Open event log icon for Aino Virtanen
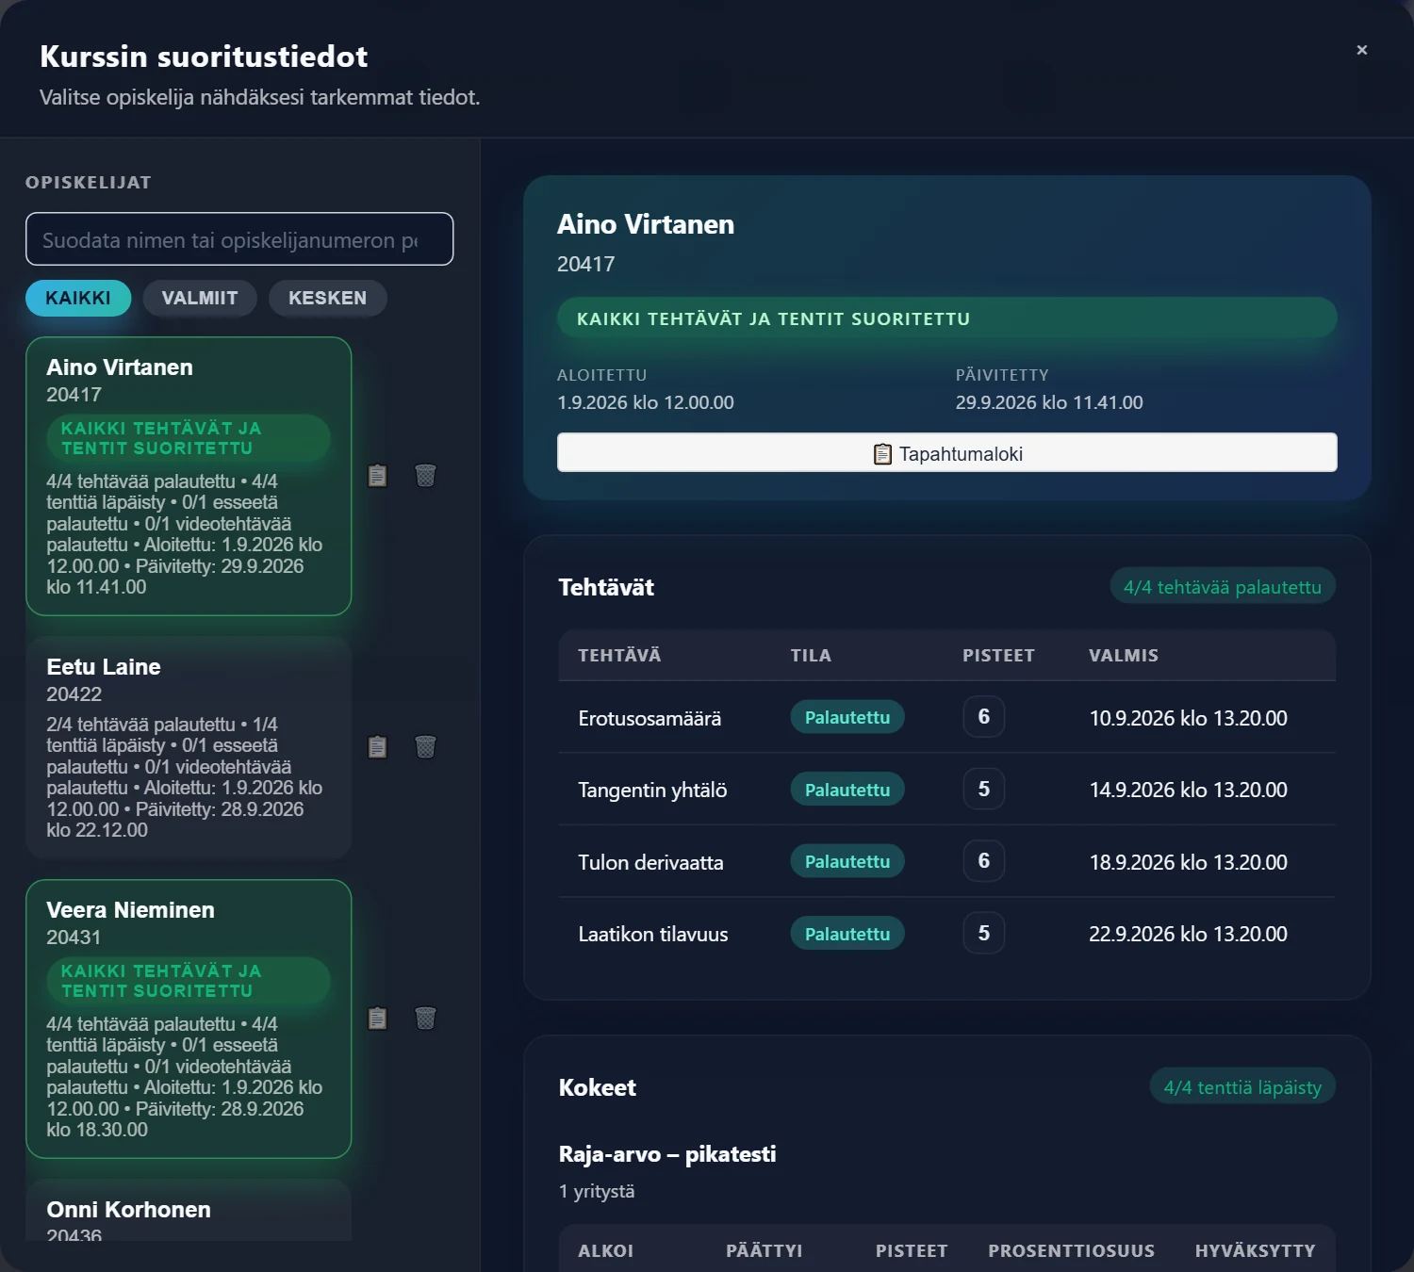Image resolution: width=1414 pixels, height=1272 pixels. click(377, 476)
